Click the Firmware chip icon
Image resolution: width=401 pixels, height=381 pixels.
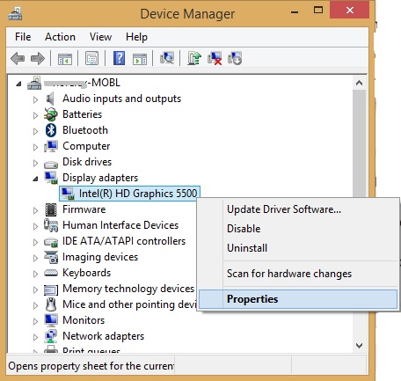pyautogui.click(x=51, y=209)
